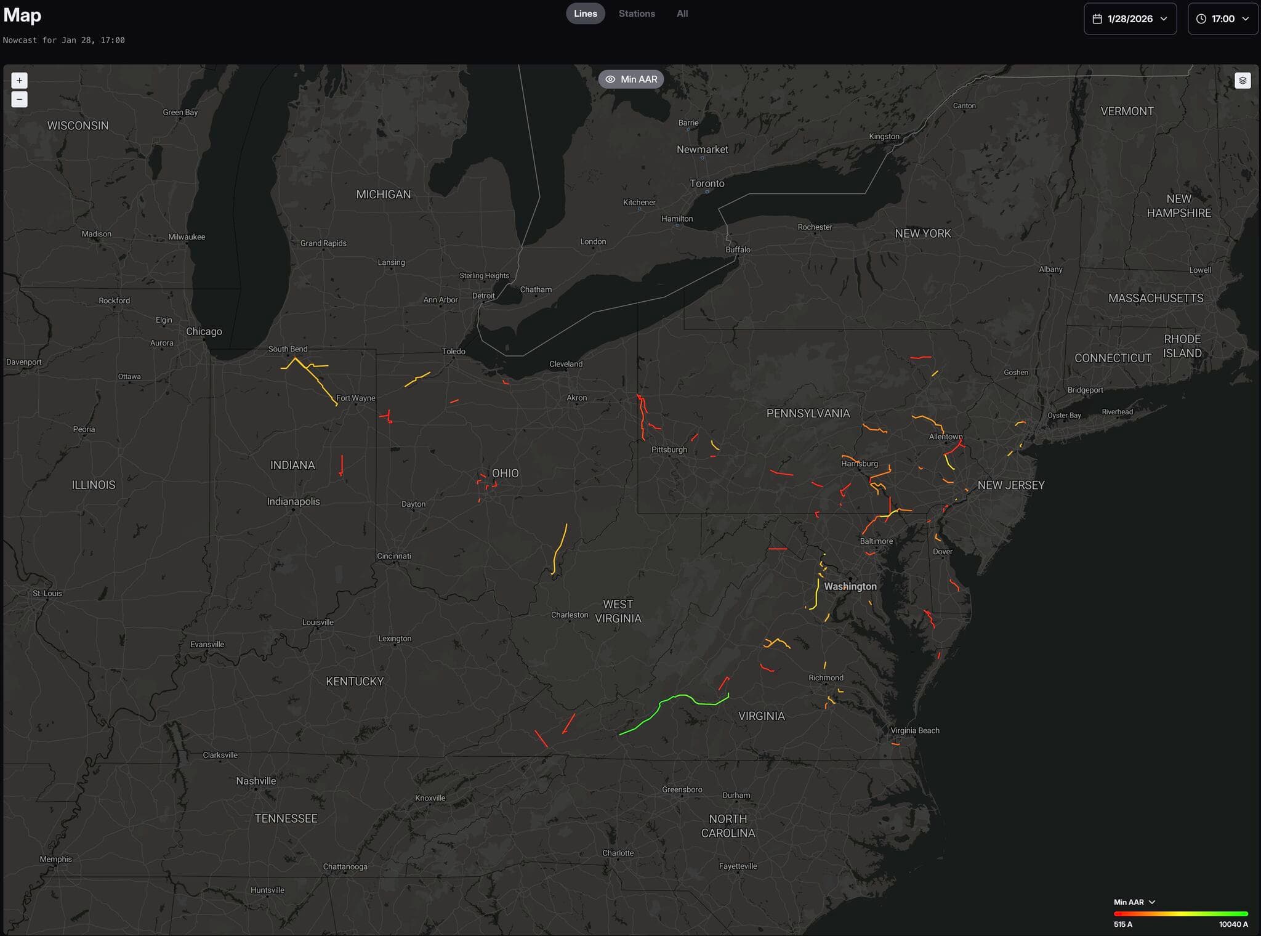The image size is (1261, 936).
Task: Click the Toronto city label
Action: coord(707,184)
